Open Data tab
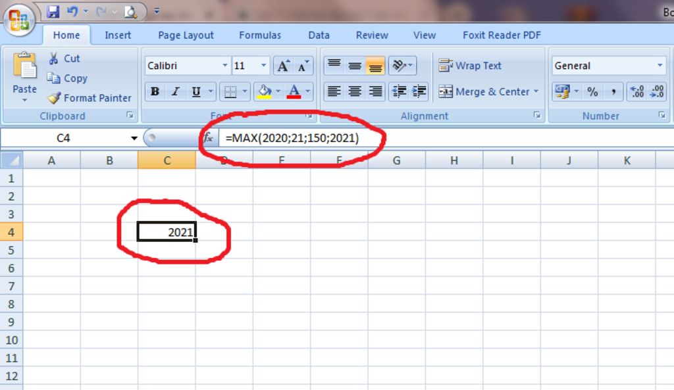This screenshot has height=390, width=674. (x=319, y=36)
